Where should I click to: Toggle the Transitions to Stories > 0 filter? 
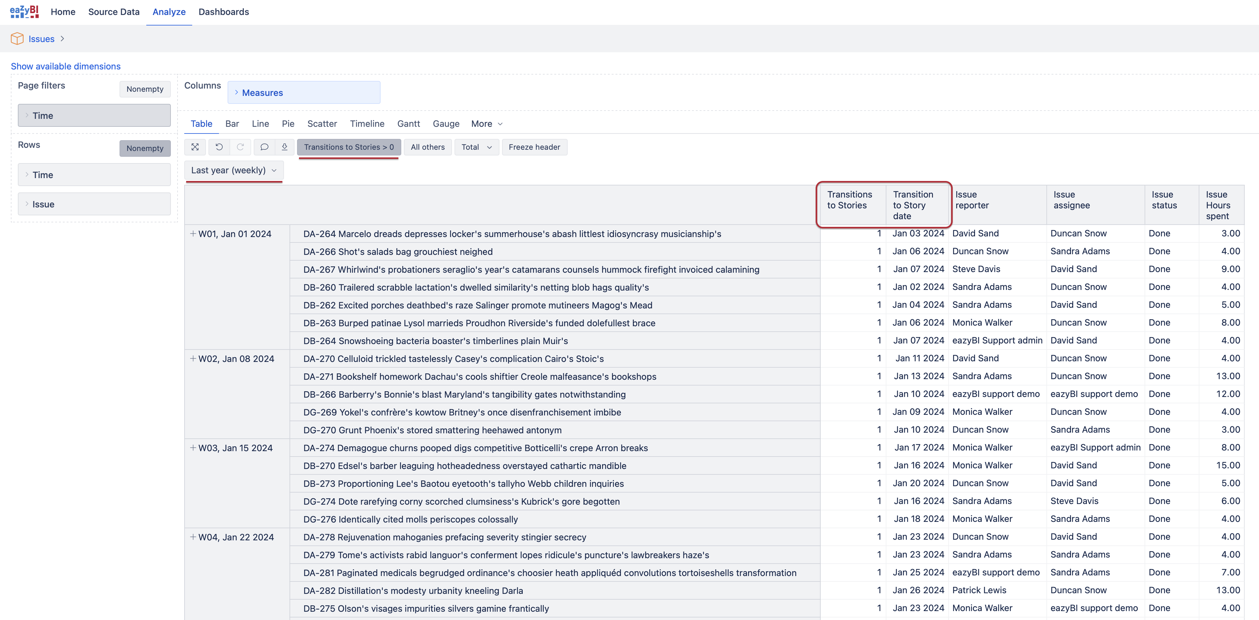(348, 147)
